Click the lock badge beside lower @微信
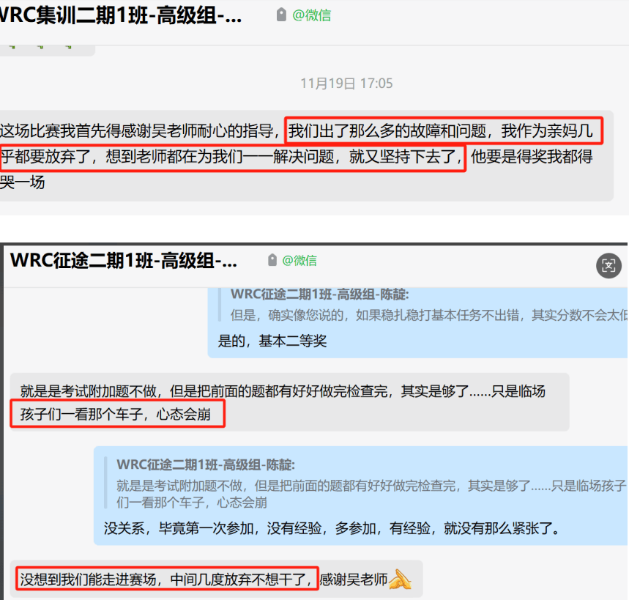The height and width of the screenshot is (600, 629). pyautogui.click(x=272, y=260)
